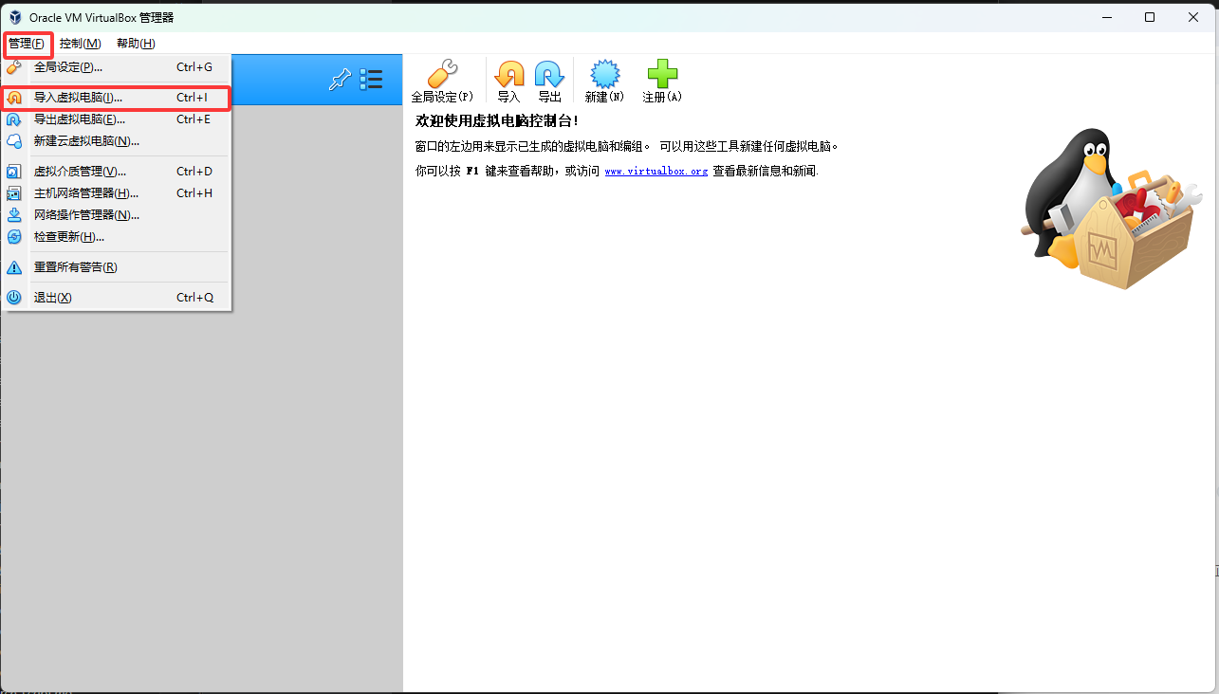The height and width of the screenshot is (694, 1219).
Task: Select 新建云虚拟电脑(N)... menu item
Action: click(x=86, y=141)
